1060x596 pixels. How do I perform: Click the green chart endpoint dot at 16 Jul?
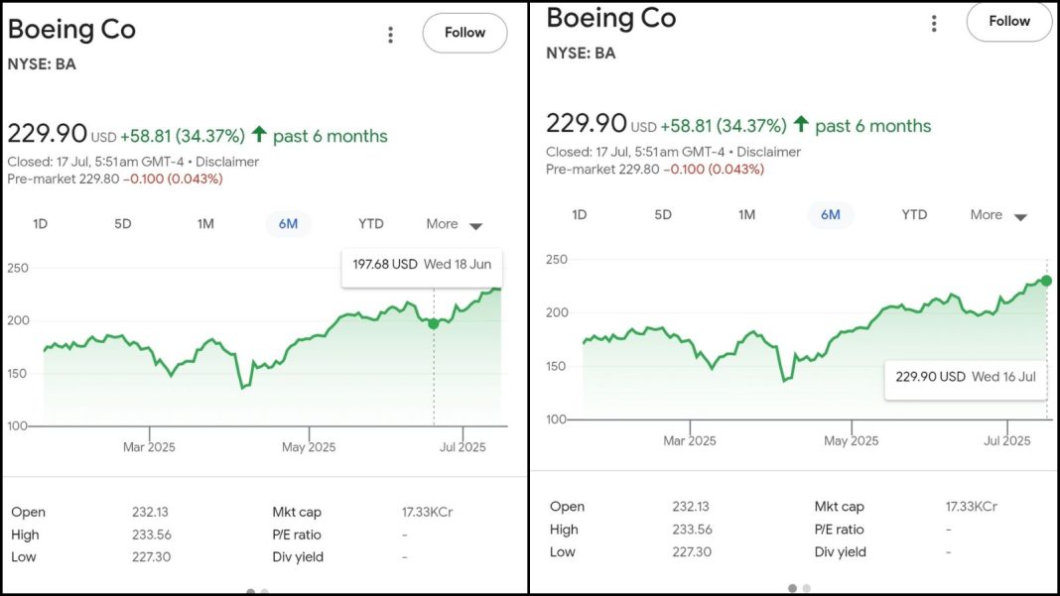1046,281
